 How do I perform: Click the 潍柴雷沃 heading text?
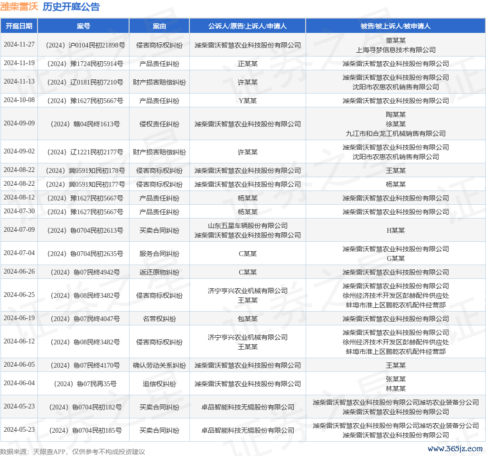19,7
